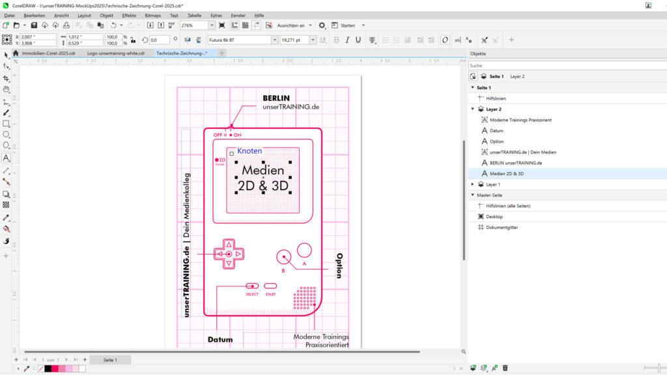Click the Undo arrow icon
Image resolution: width=667 pixels, height=375 pixels.
113,25
